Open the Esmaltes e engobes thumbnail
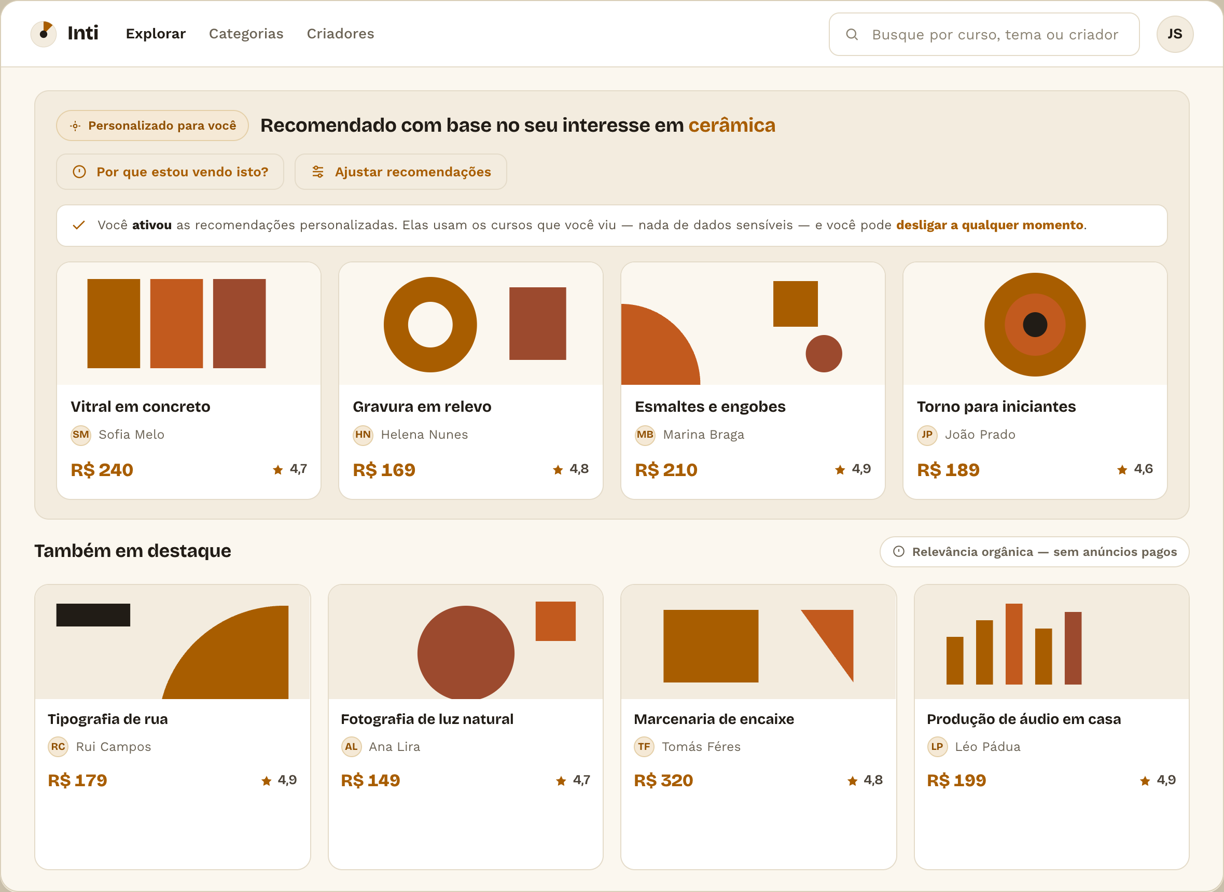Image resolution: width=1224 pixels, height=892 pixels. point(753,324)
